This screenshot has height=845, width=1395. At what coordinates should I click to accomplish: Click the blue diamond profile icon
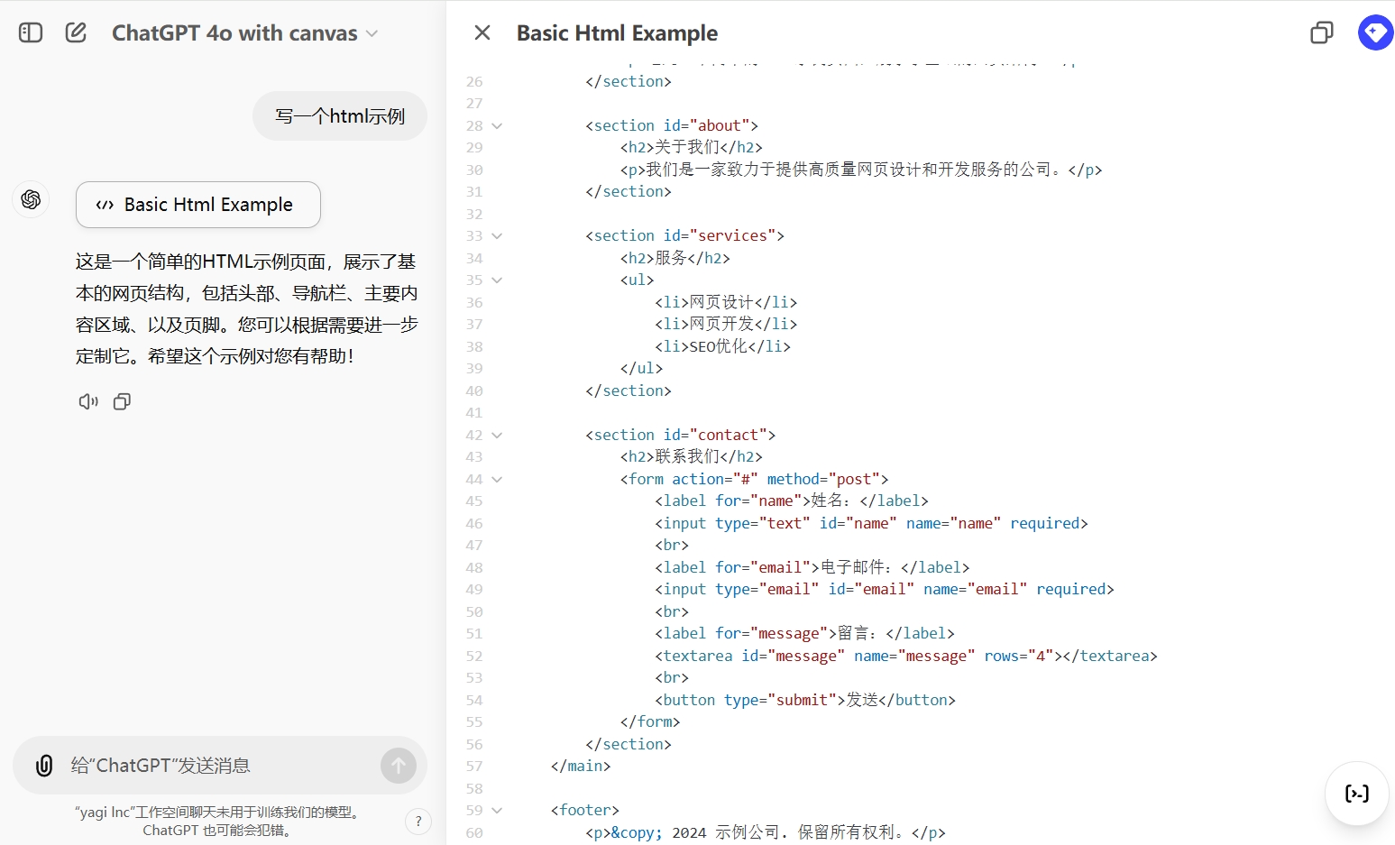click(x=1375, y=33)
